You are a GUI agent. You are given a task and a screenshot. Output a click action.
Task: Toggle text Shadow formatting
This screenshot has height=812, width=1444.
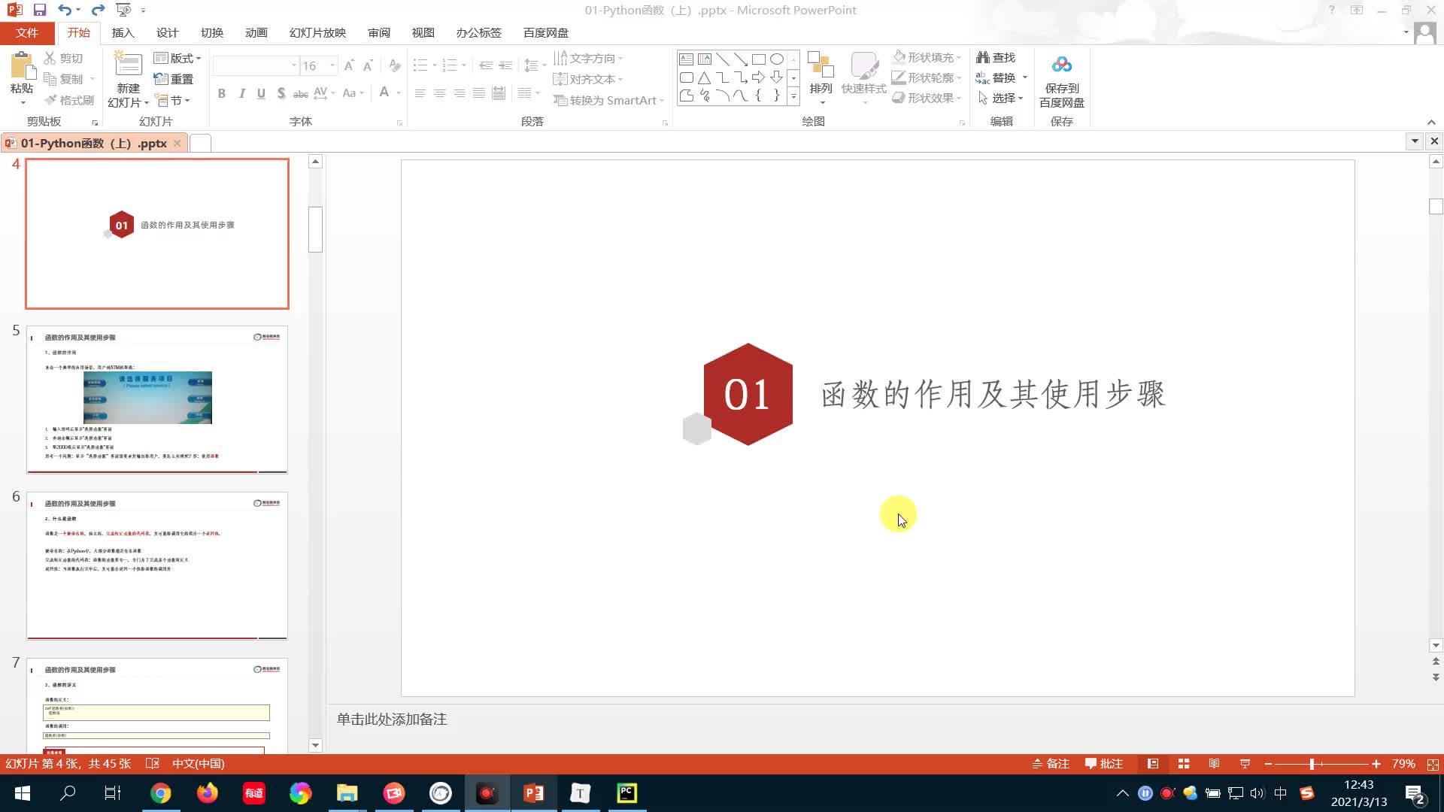[x=281, y=93]
